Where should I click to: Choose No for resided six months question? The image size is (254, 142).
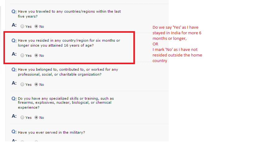pyautogui.click(x=36, y=56)
